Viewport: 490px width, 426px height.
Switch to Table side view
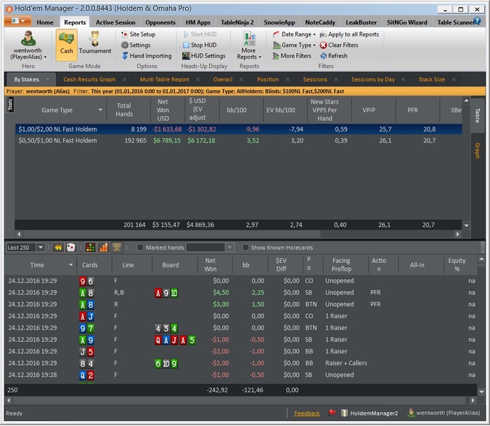pos(477,115)
